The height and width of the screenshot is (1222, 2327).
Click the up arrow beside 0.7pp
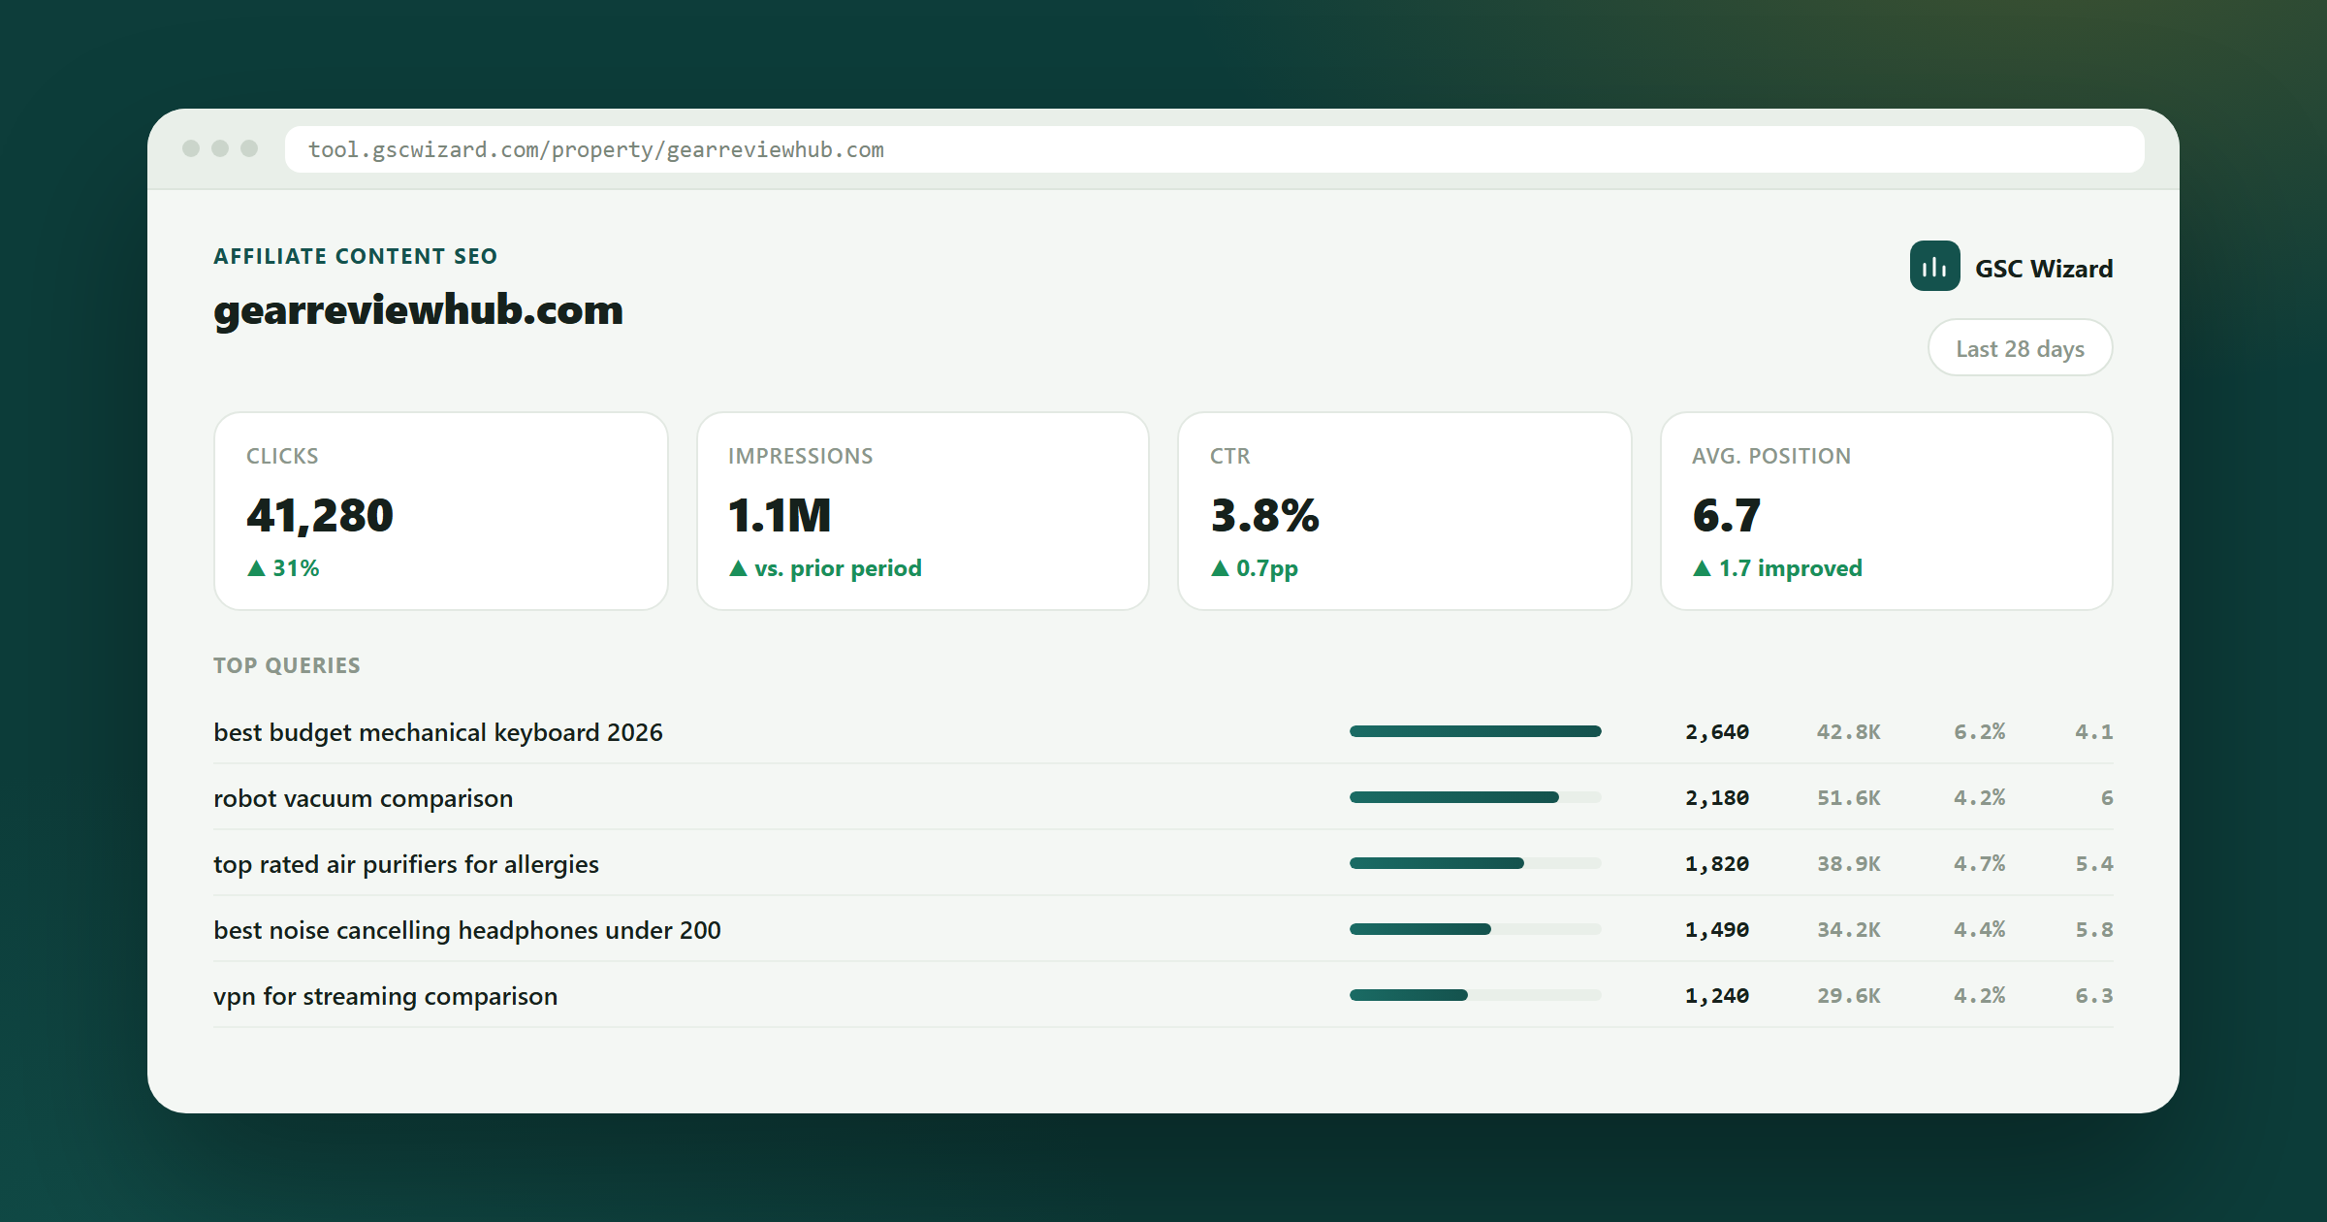pos(1220,568)
